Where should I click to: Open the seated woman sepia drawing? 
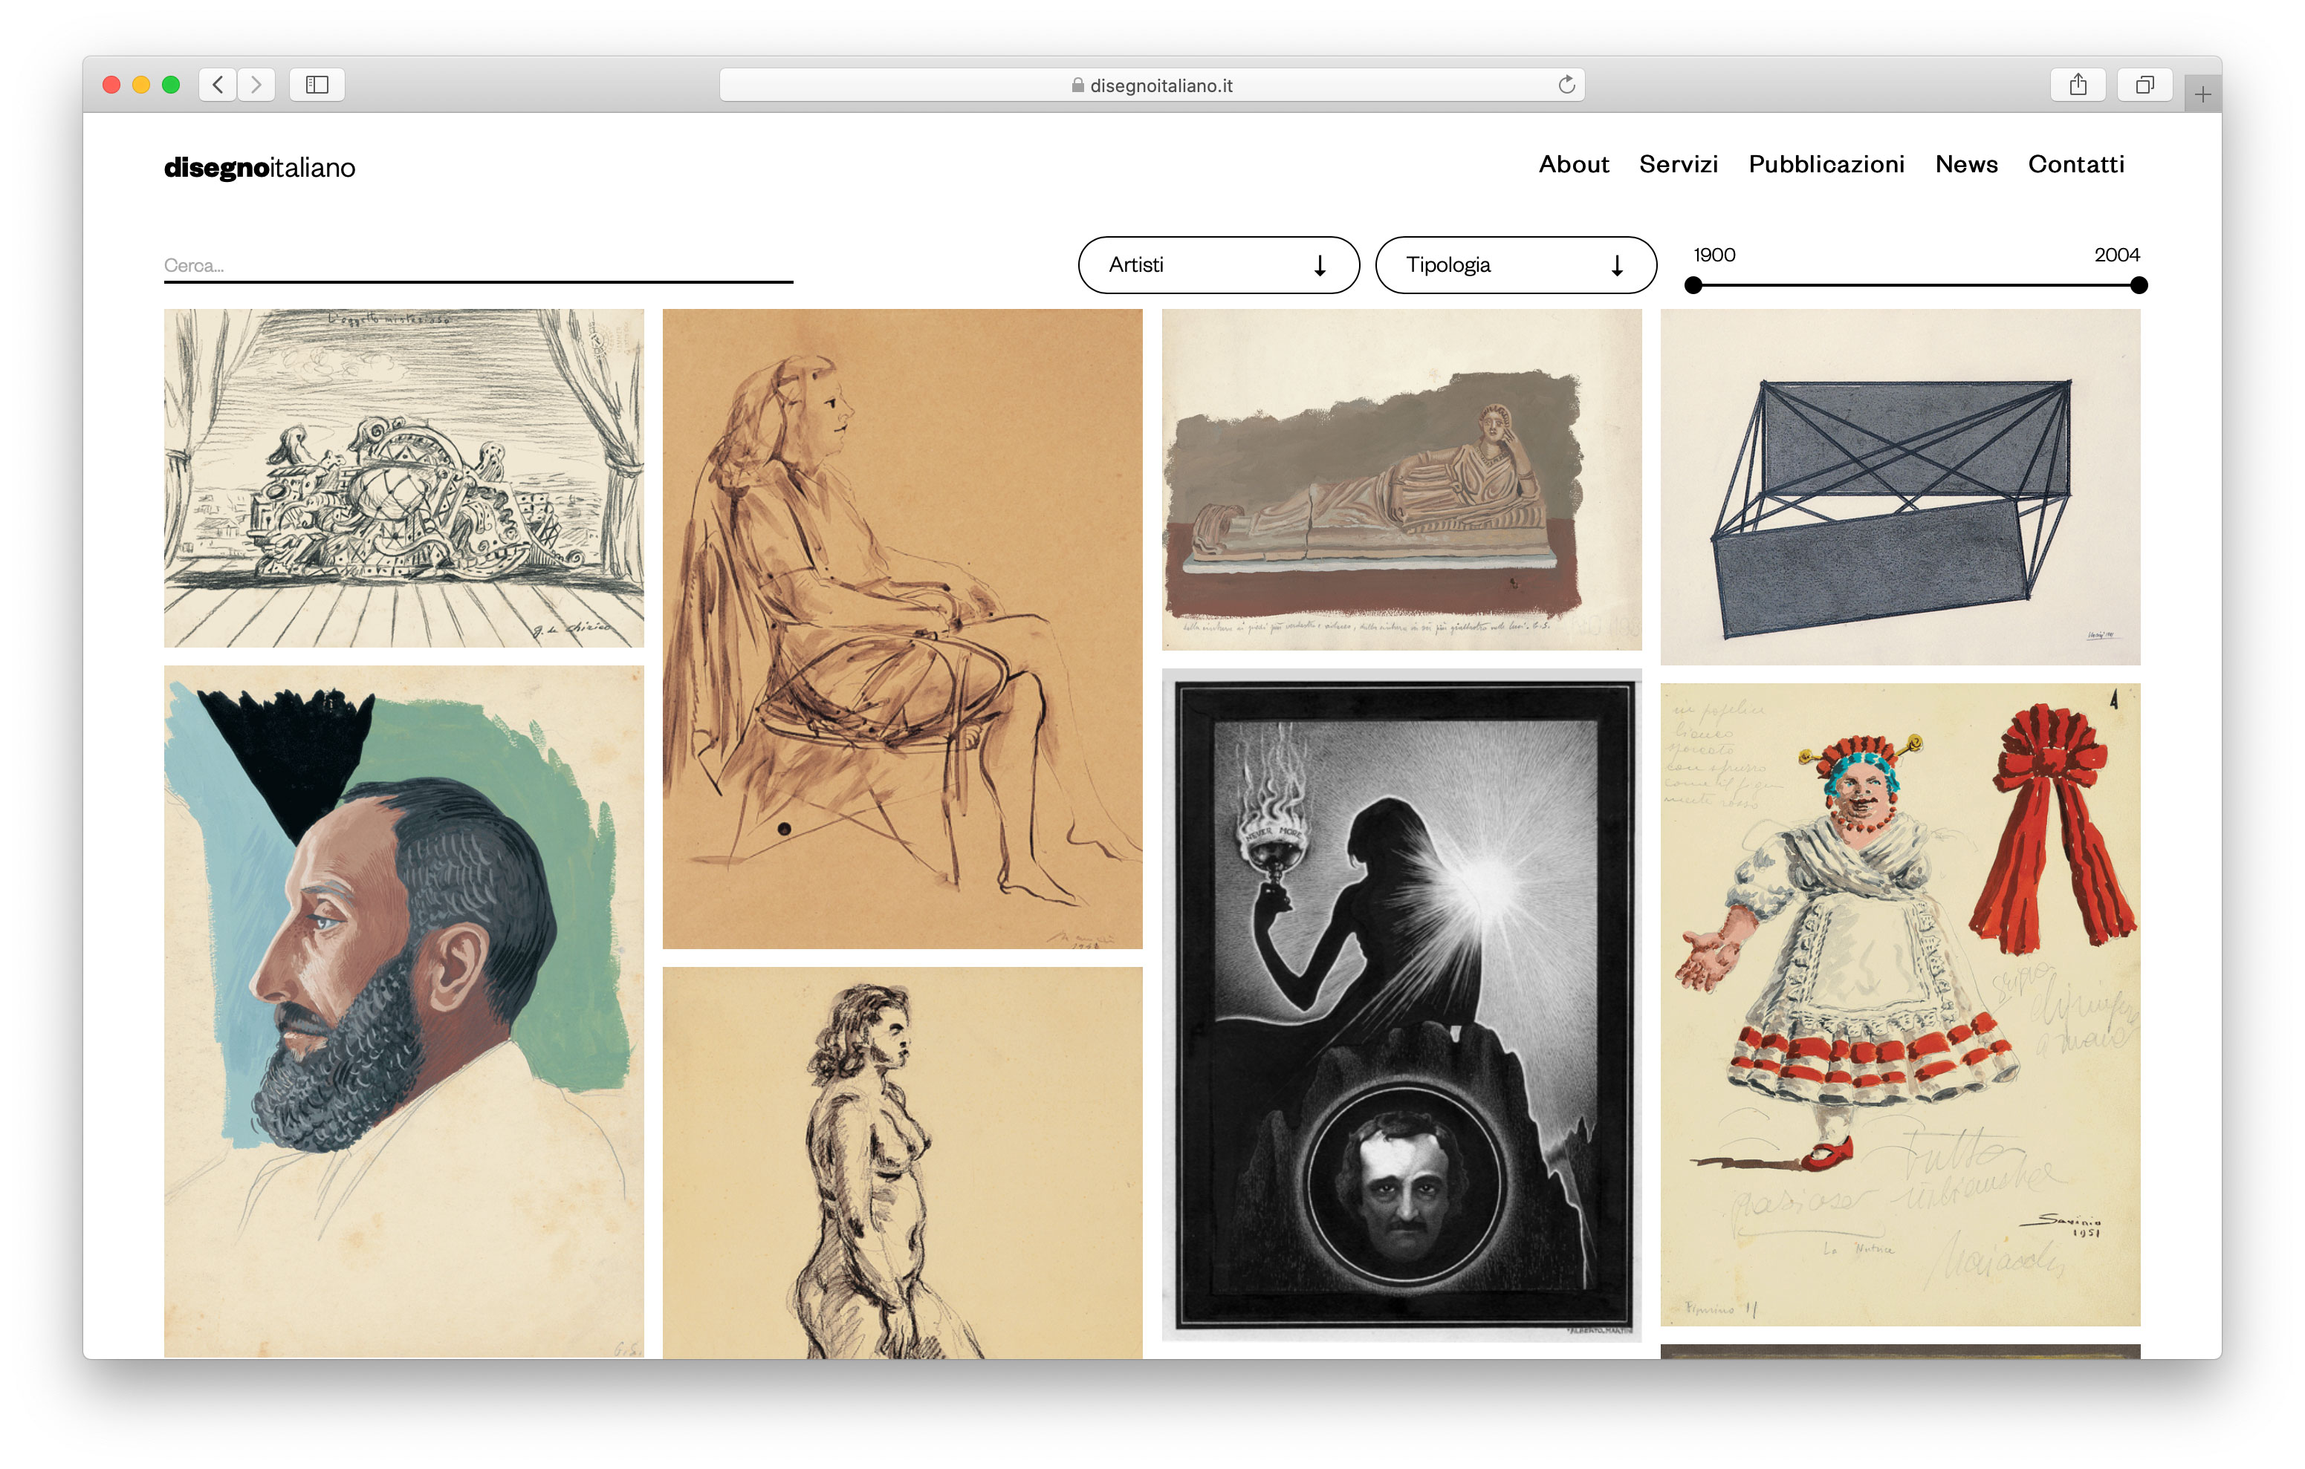coord(903,629)
